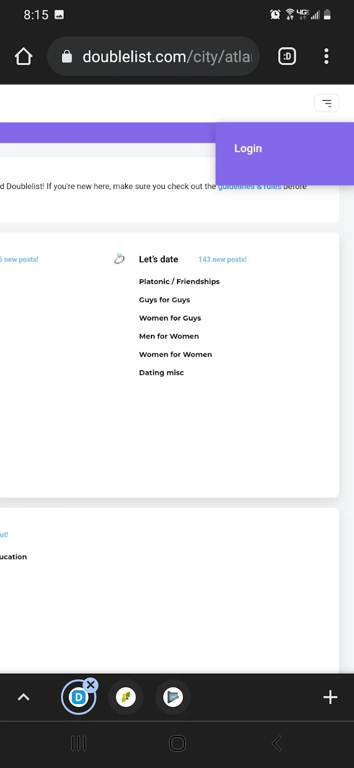Open Dating misc category
This screenshot has width=354, height=768.
pyautogui.click(x=161, y=373)
